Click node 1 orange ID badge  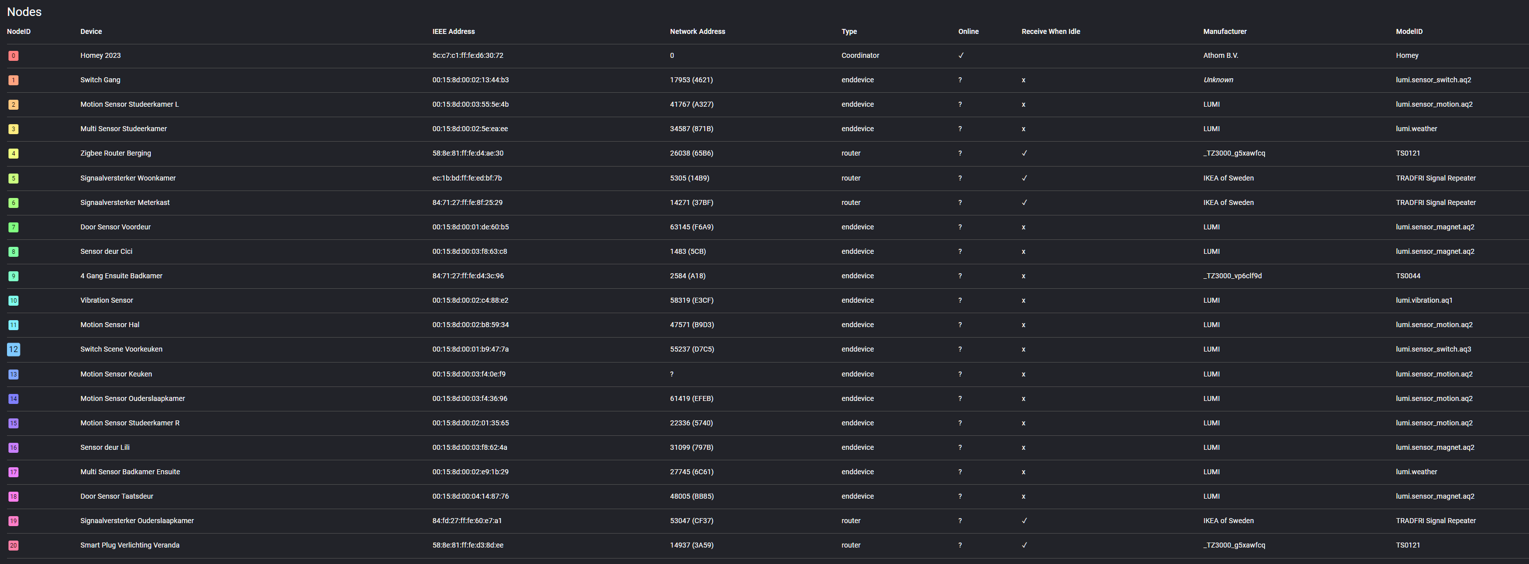tap(13, 80)
